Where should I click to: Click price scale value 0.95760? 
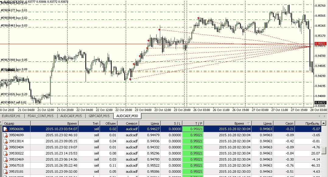click(x=320, y=6)
